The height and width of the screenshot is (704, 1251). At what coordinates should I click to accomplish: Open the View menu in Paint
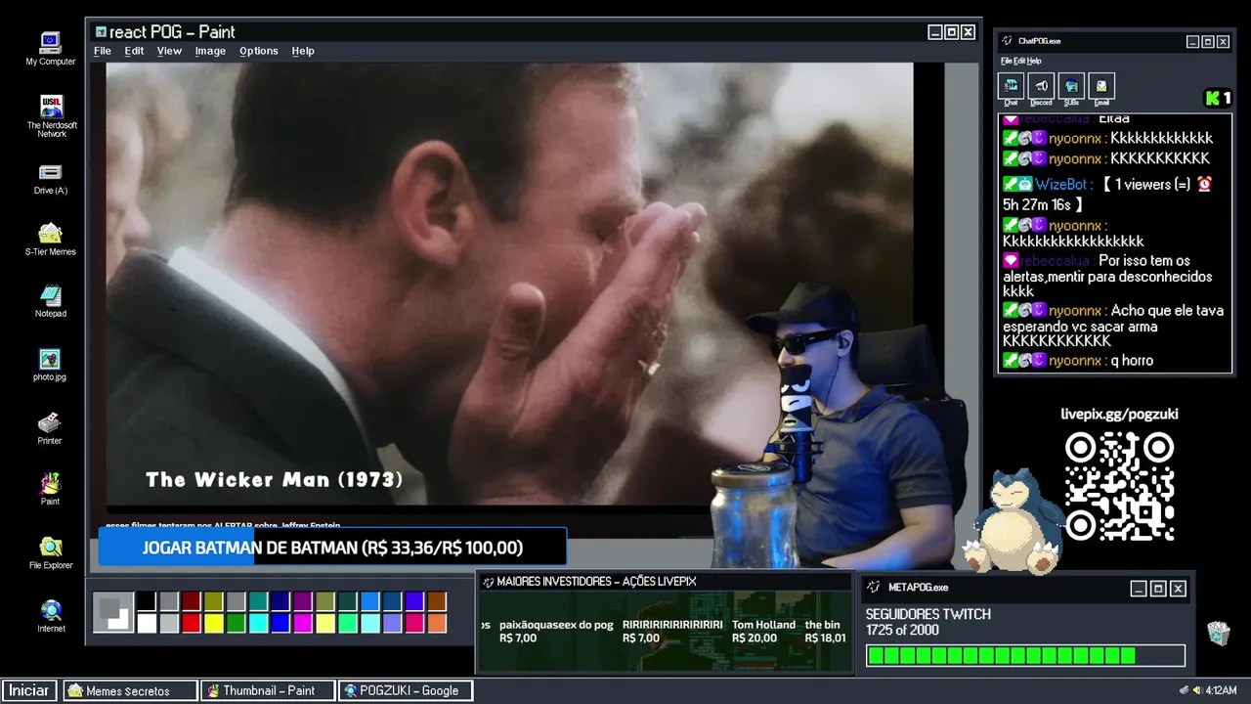pos(169,51)
